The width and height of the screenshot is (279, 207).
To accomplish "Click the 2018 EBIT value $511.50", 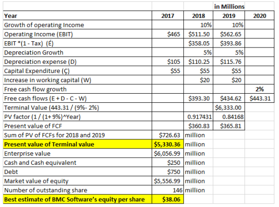I will (x=198, y=34).
